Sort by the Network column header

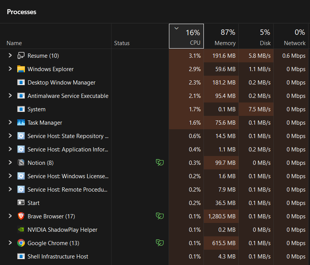coord(294,36)
